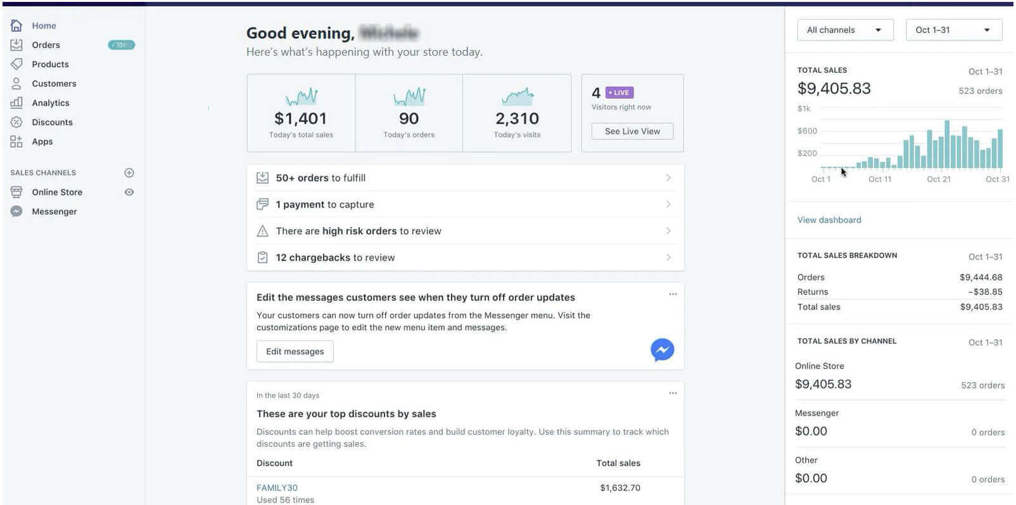Click the See Live View button
Viewport: 1016px width, 505px height.
click(632, 131)
